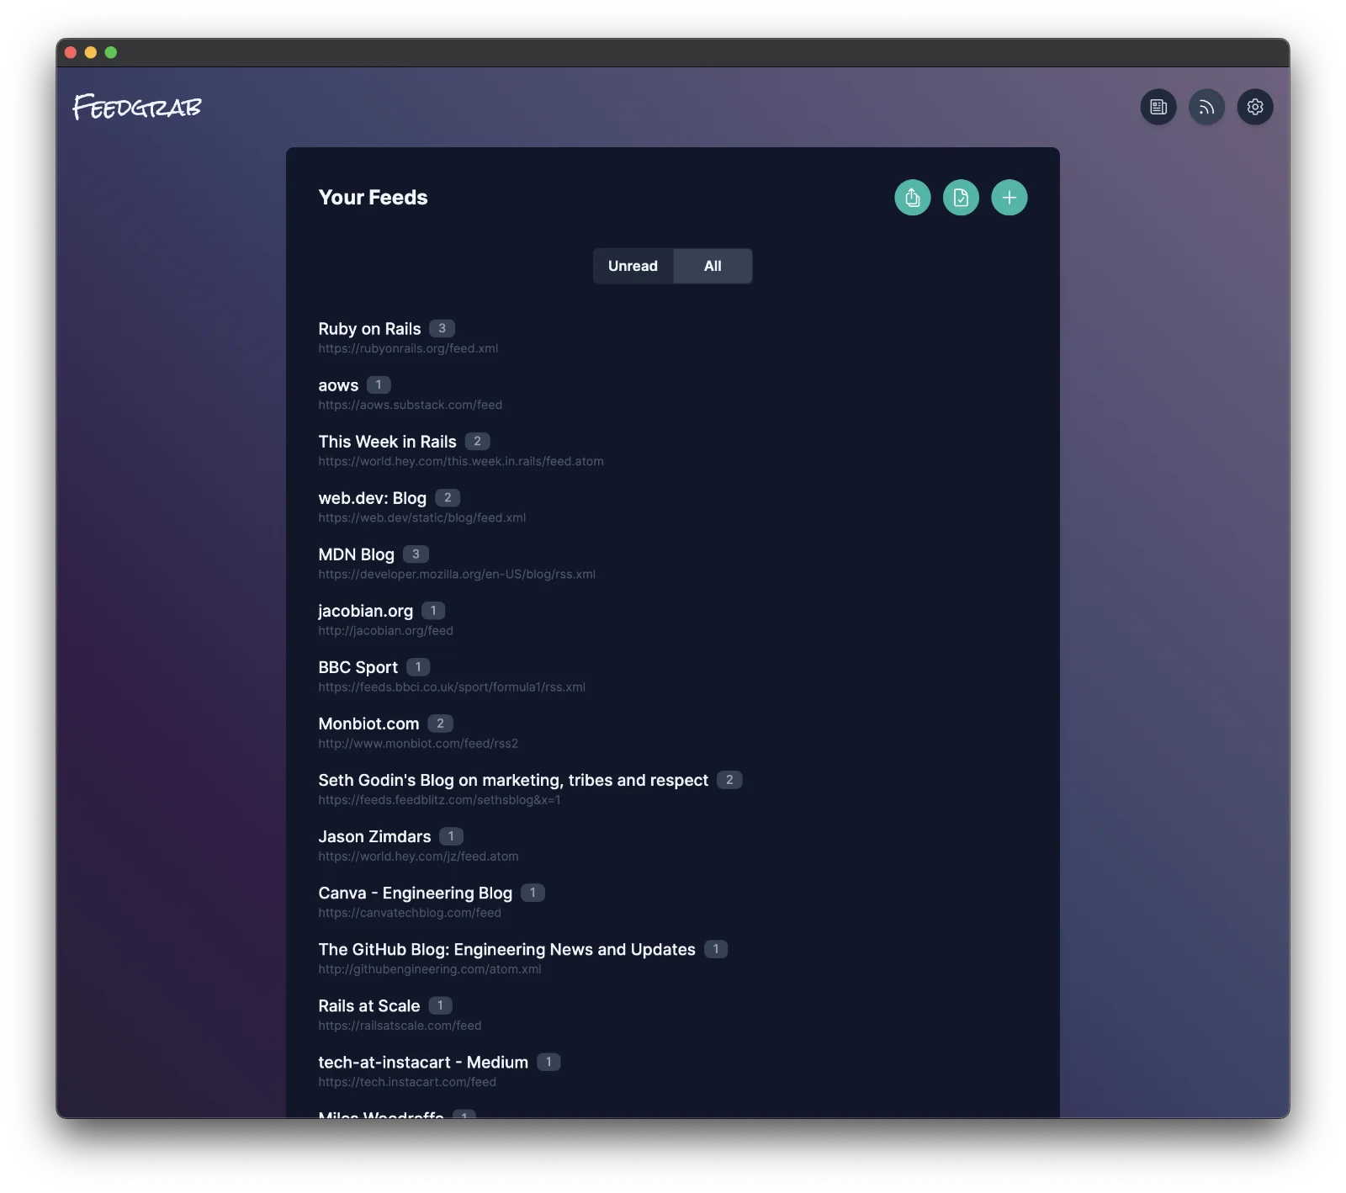Open the Jason Zimdars feed

374,836
